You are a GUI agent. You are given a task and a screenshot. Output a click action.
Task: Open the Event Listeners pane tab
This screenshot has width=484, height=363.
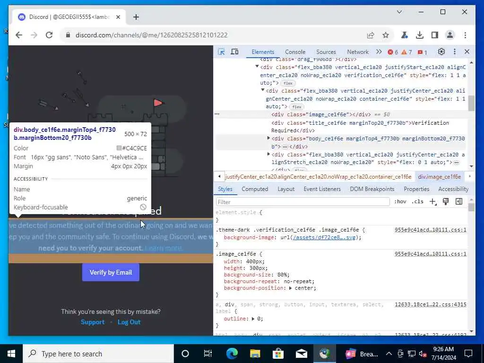(x=322, y=189)
